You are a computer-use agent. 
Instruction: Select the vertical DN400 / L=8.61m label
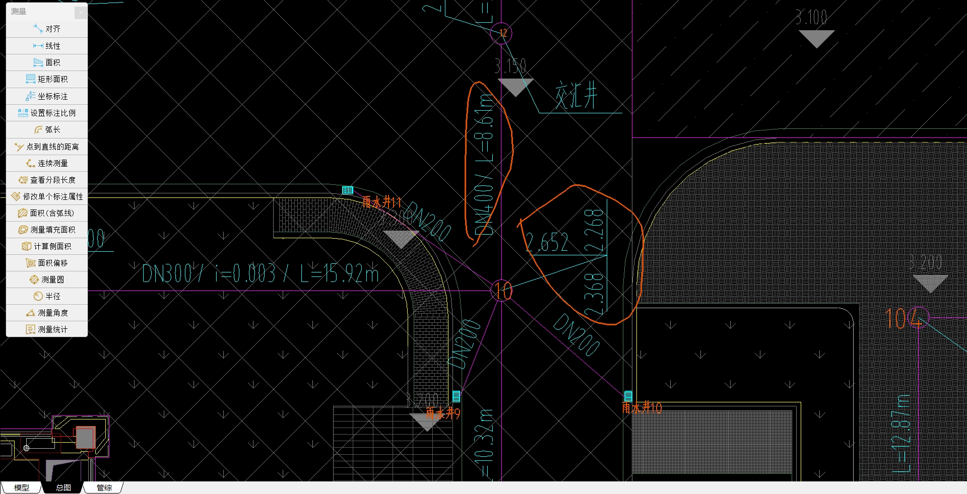pos(484,165)
